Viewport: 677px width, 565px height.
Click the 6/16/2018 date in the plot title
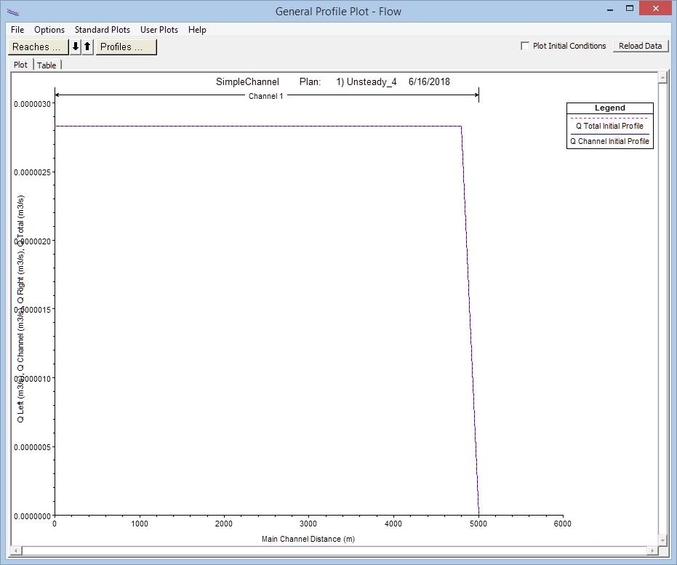[429, 82]
